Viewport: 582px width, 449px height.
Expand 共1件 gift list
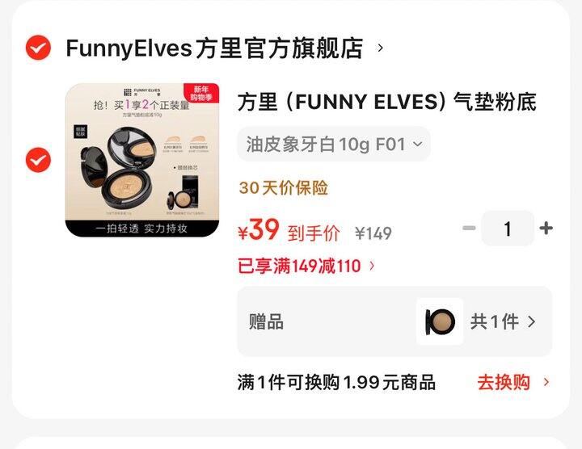(x=503, y=321)
